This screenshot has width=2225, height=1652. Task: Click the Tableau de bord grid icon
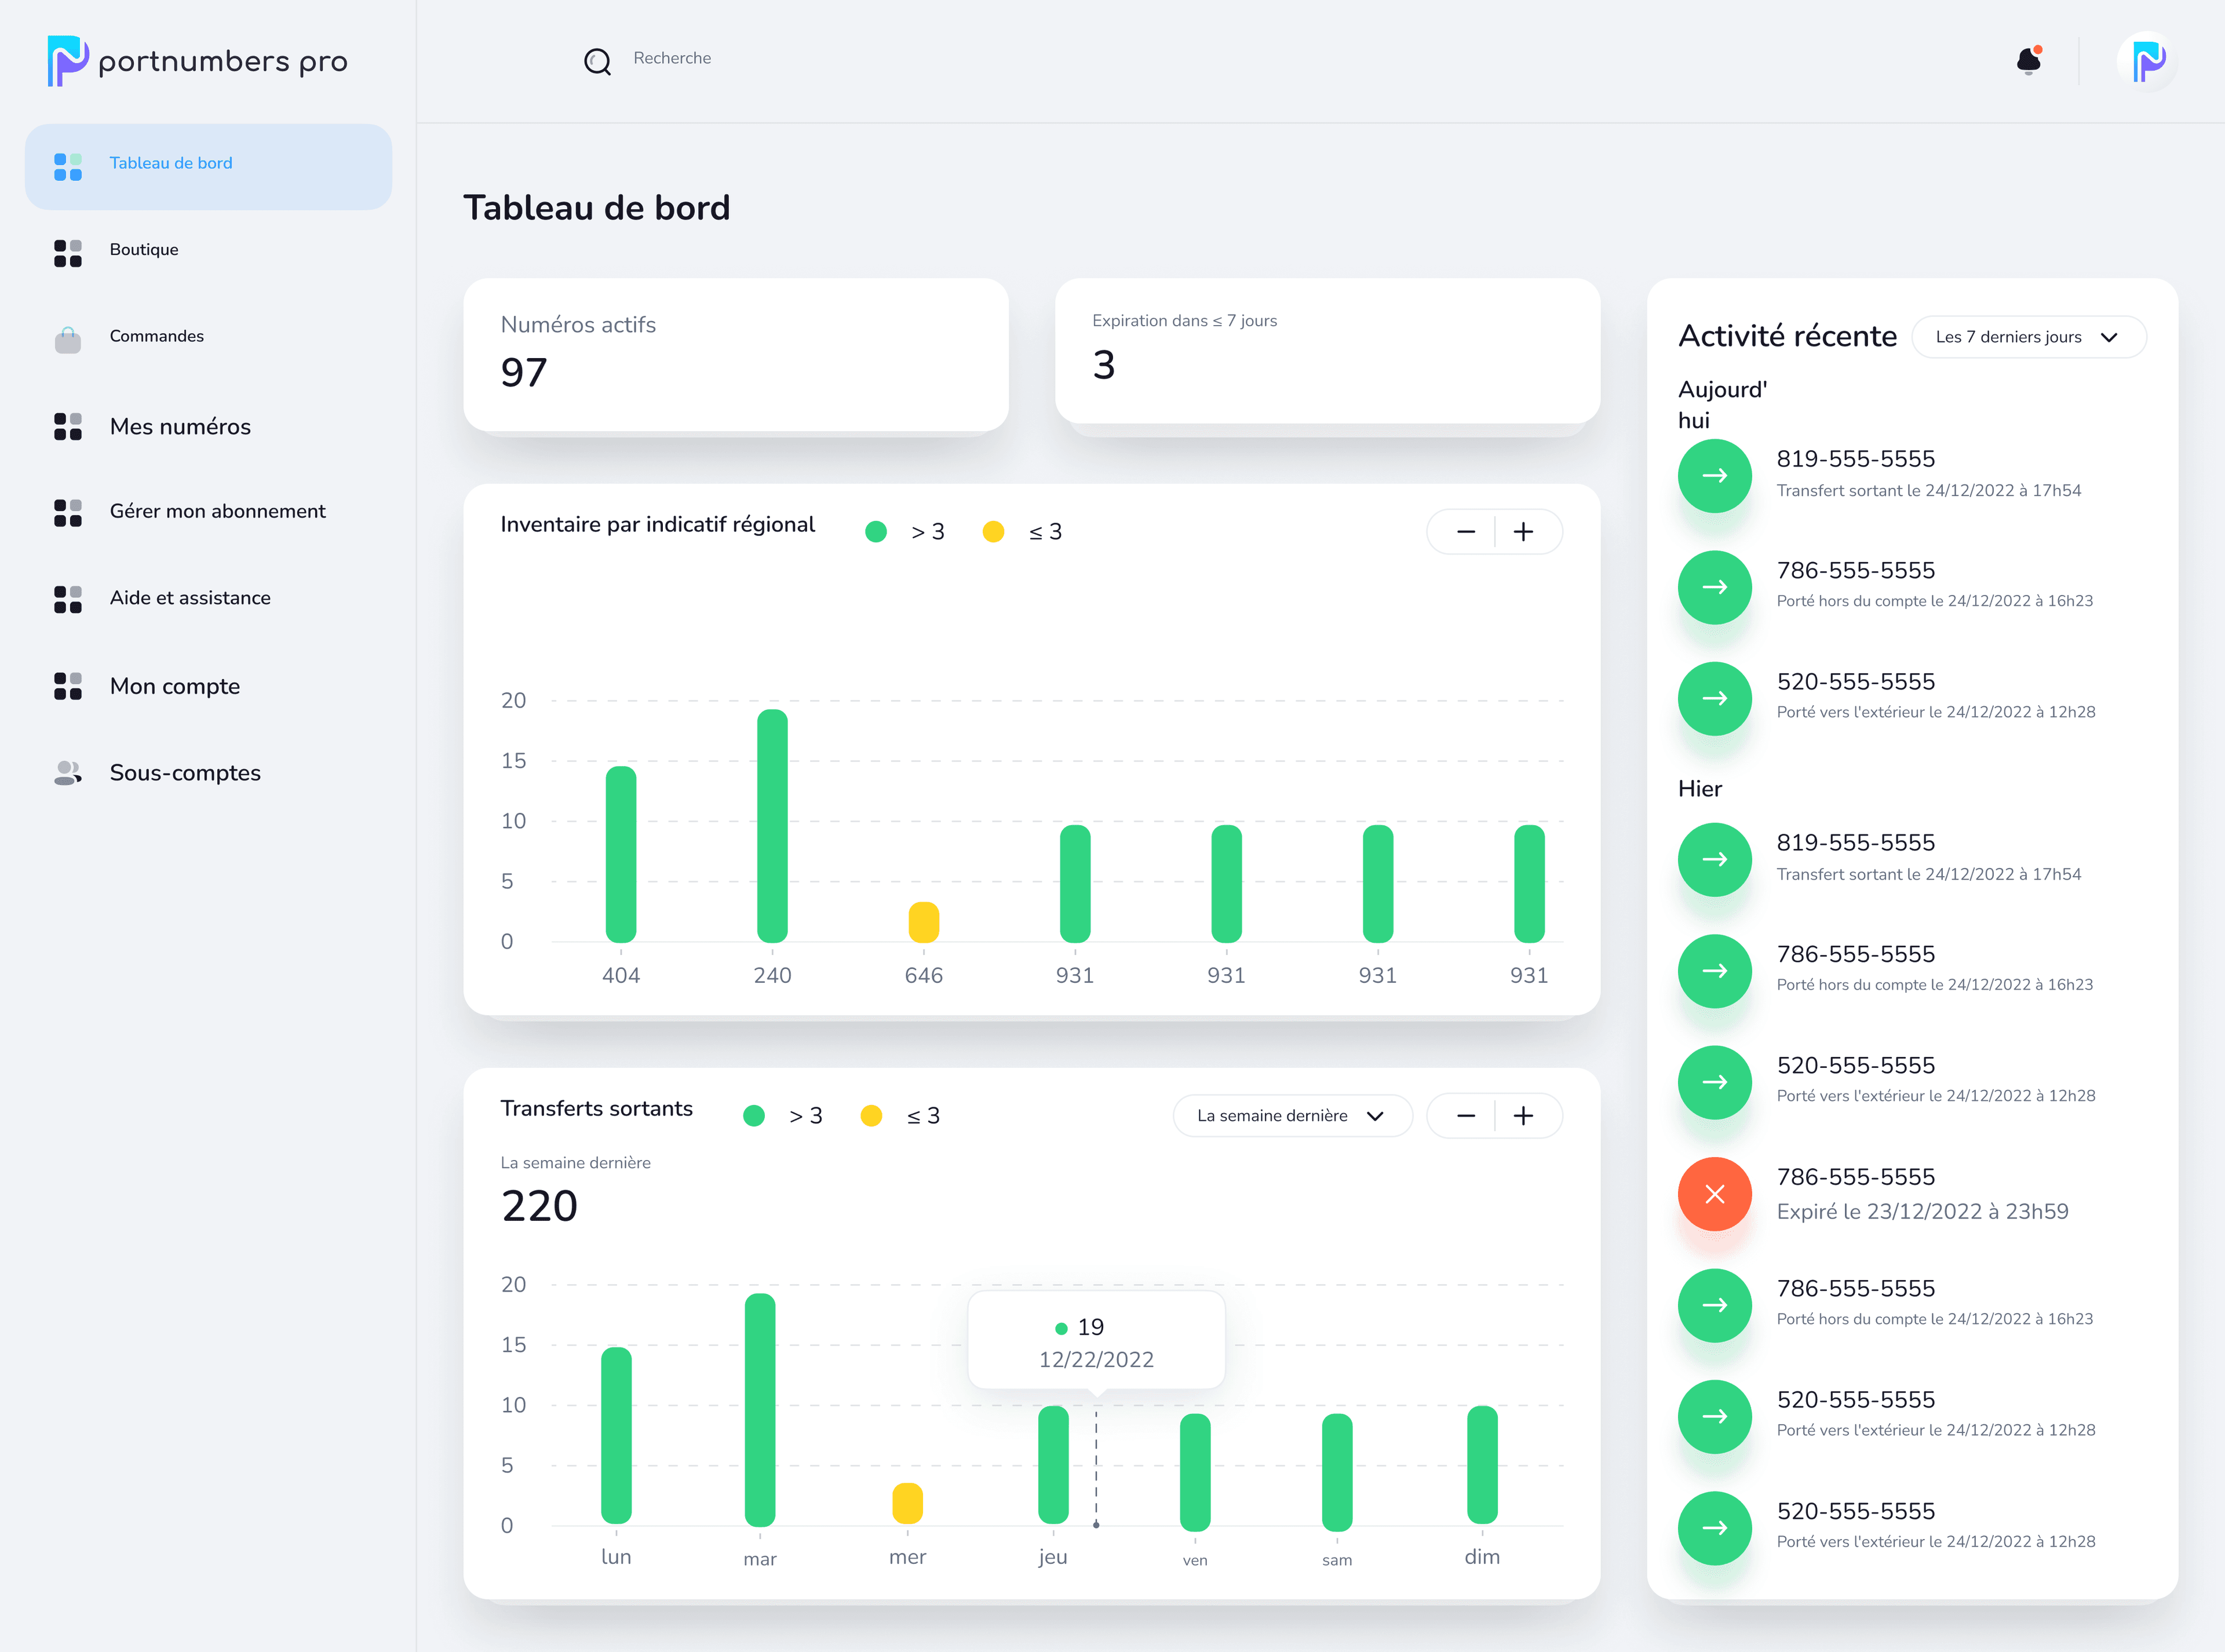[x=68, y=167]
